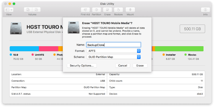Click the green Movies partition bar segment
This screenshot has height=107, width=214.
point(179,49)
